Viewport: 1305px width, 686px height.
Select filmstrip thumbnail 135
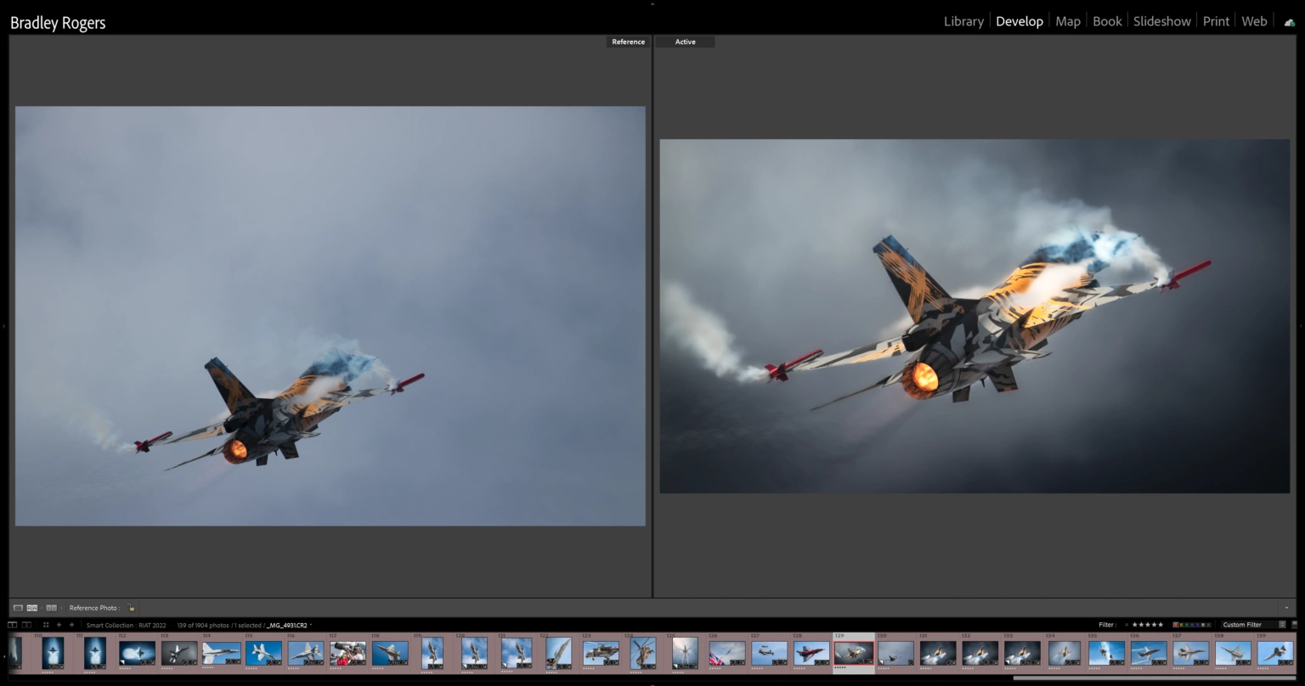[x=1106, y=653]
